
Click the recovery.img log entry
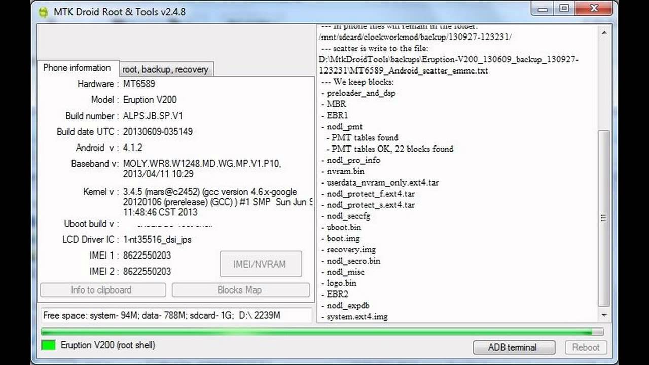(x=349, y=249)
